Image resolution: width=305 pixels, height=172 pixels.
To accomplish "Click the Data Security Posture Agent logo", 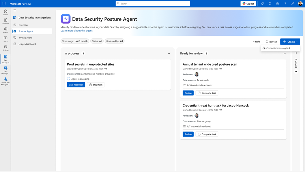I will (66, 19).
